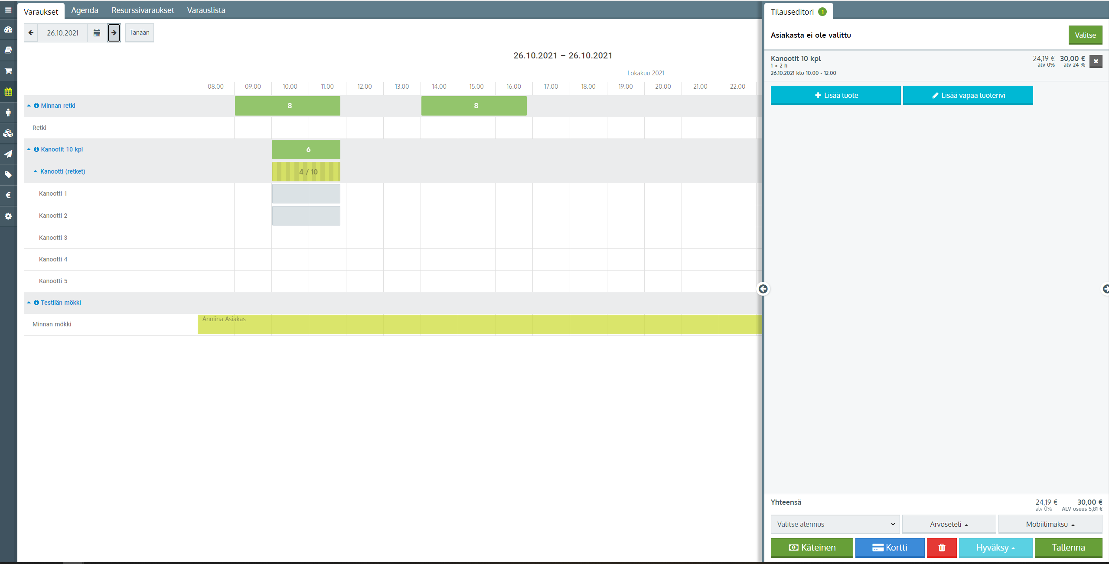Screen dimensions: 1109x564
Task: Open the paper plane sidebar icon
Action: (x=8, y=154)
